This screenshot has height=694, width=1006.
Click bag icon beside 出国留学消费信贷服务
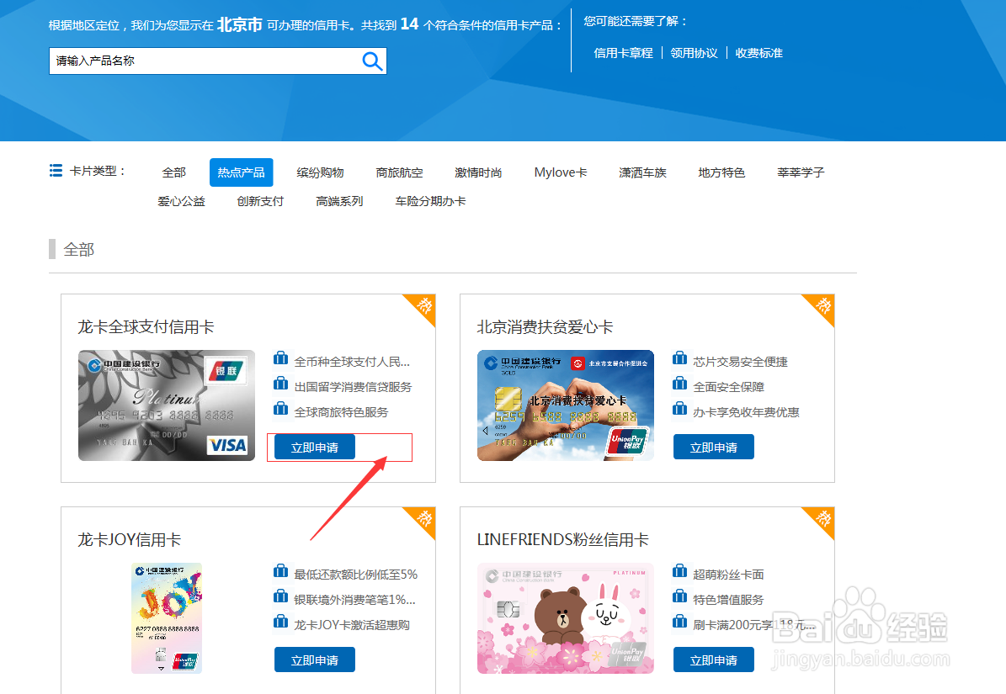click(280, 384)
